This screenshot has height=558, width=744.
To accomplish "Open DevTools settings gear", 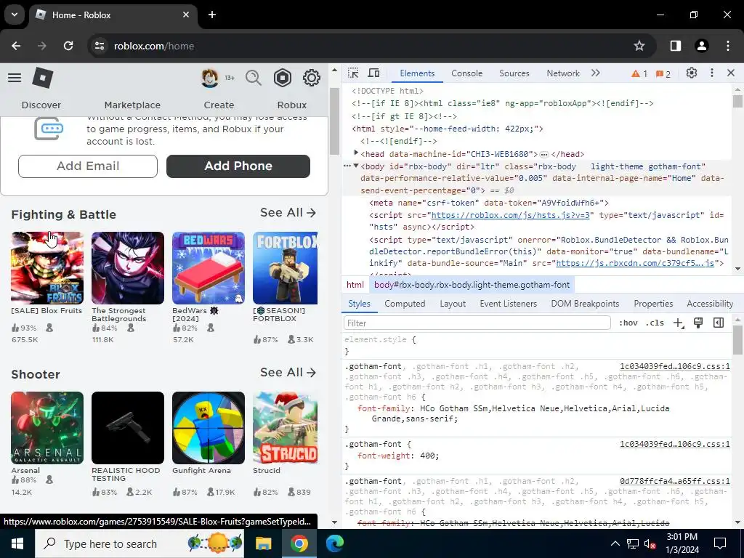I will click(x=692, y=73).
